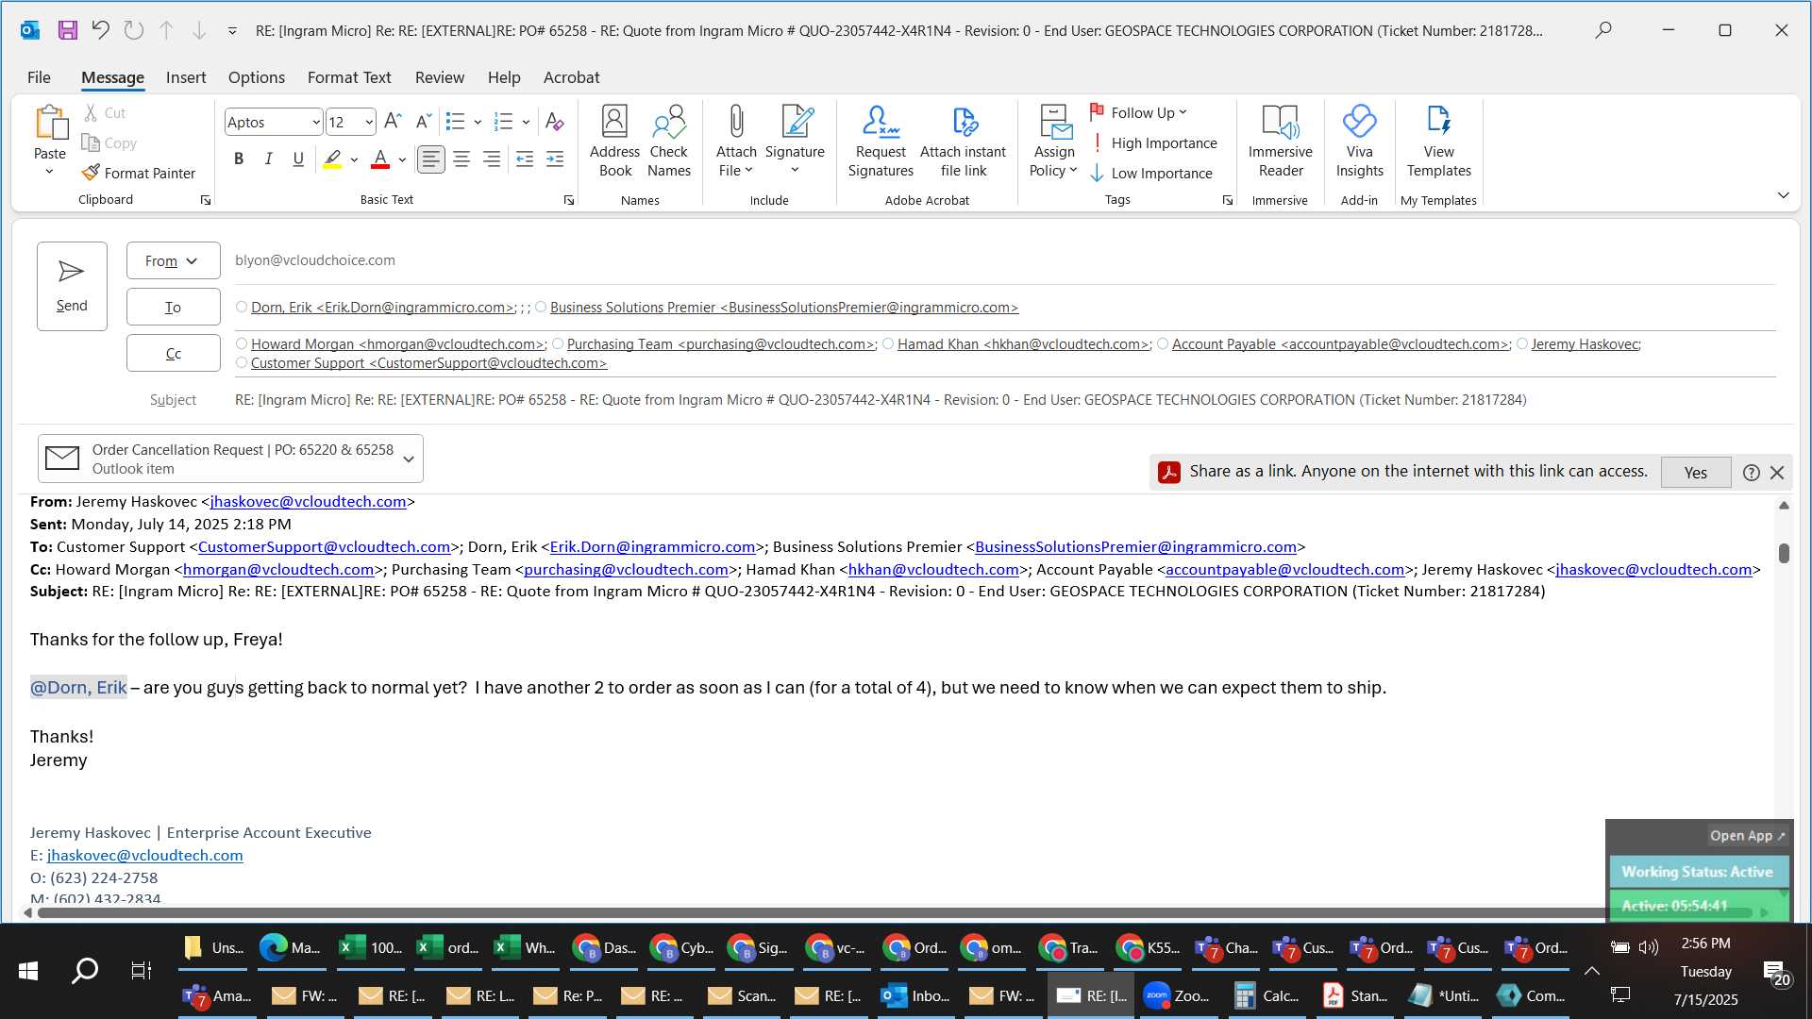Click the search magnifier in title bar
Image resolution: width=1812 pixels, height=1019 pixels.
coord(1602,30)
